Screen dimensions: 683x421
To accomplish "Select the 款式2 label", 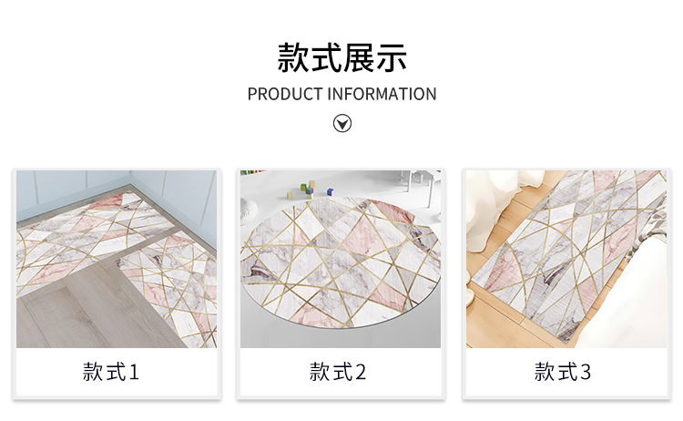I will click(x=338, y=372).
